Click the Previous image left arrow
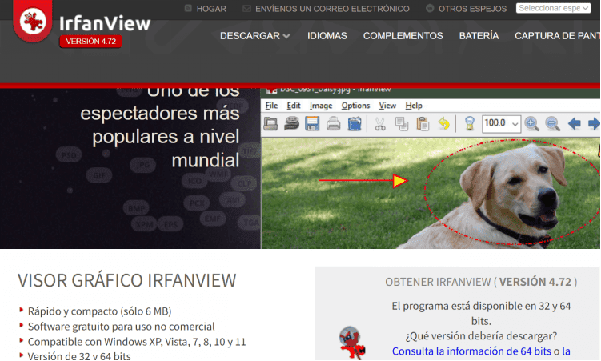 pos(574,124)
